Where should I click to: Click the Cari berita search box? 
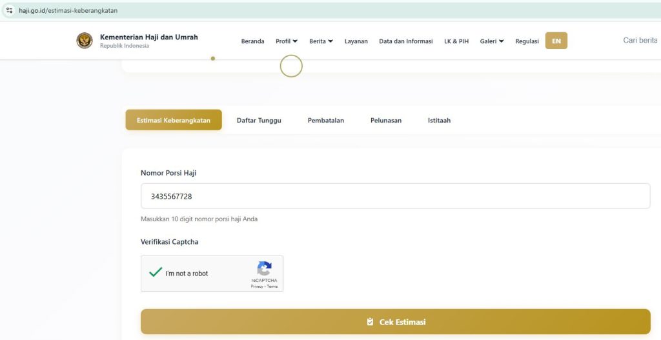tap(639, 41)
